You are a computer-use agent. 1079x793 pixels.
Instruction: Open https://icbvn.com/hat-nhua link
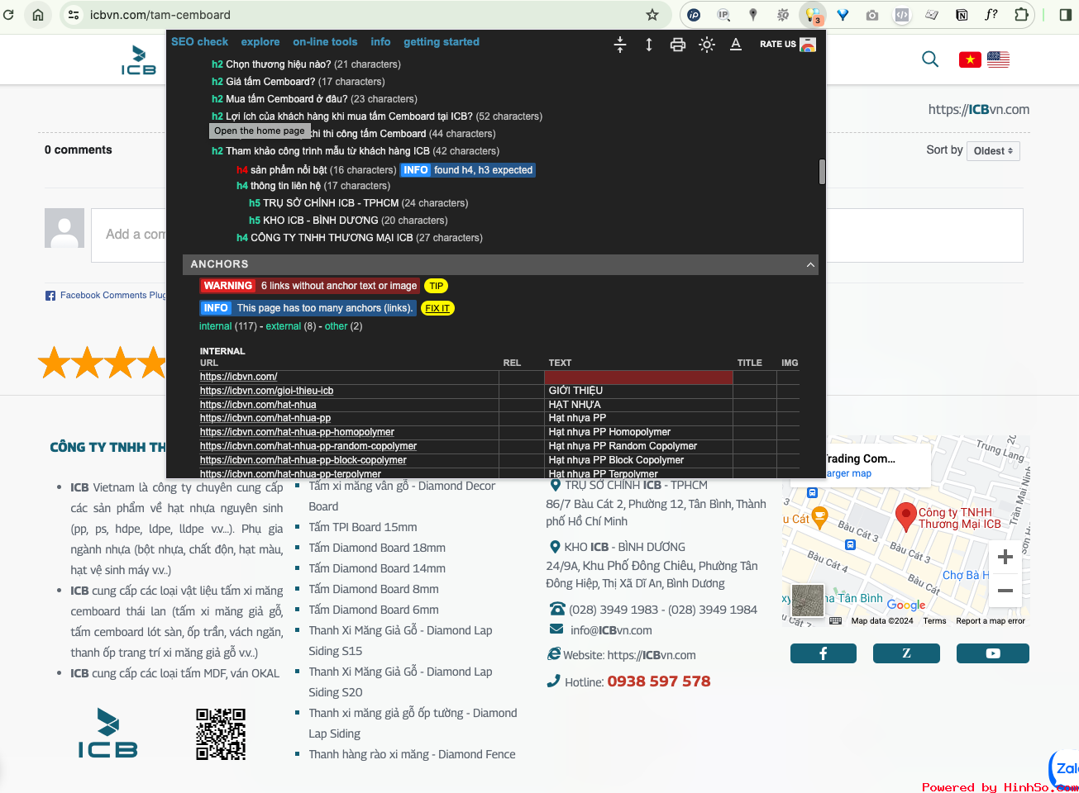258,405
